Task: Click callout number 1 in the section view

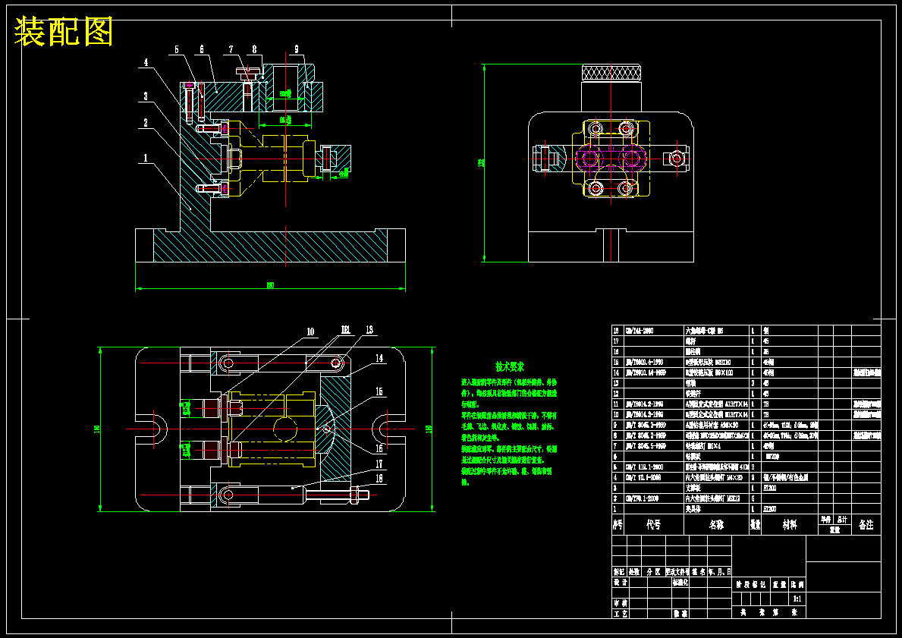Action: [x=146, y=158]
